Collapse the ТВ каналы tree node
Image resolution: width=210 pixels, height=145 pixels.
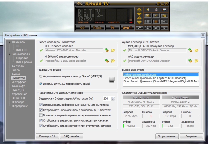(x=9, y=42)
